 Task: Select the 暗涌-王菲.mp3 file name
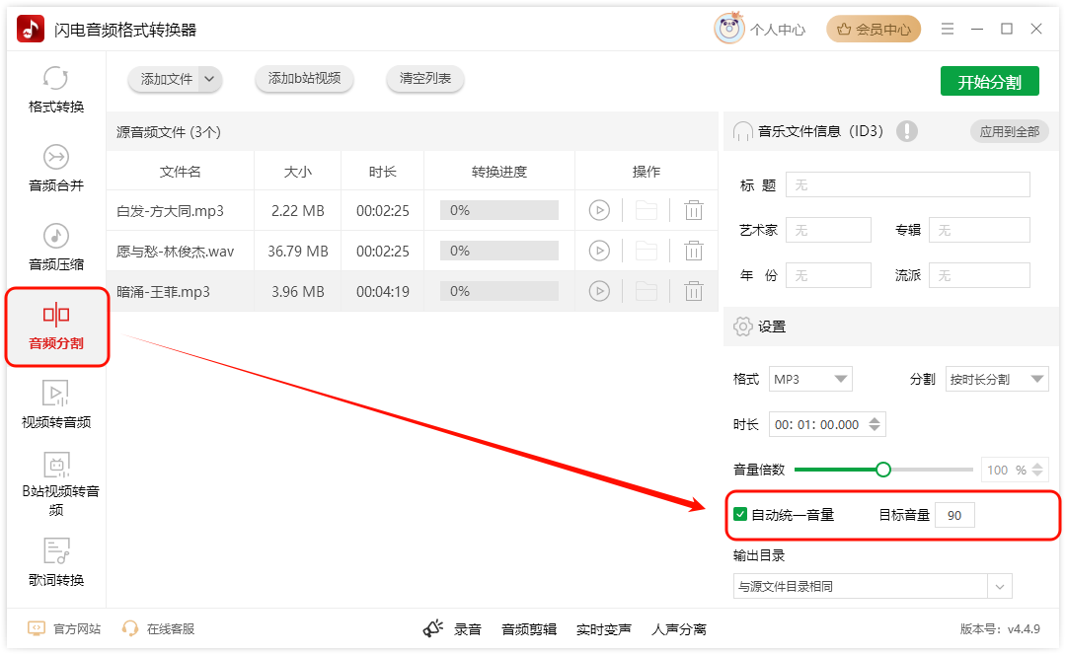(x=163, y=292)
